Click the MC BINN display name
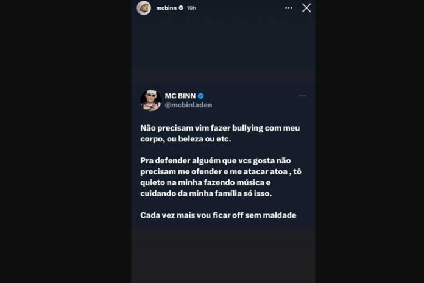Screen dimensions: 424x283 180,96
